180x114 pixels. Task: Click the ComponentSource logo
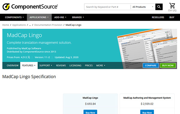coord(30,7)
